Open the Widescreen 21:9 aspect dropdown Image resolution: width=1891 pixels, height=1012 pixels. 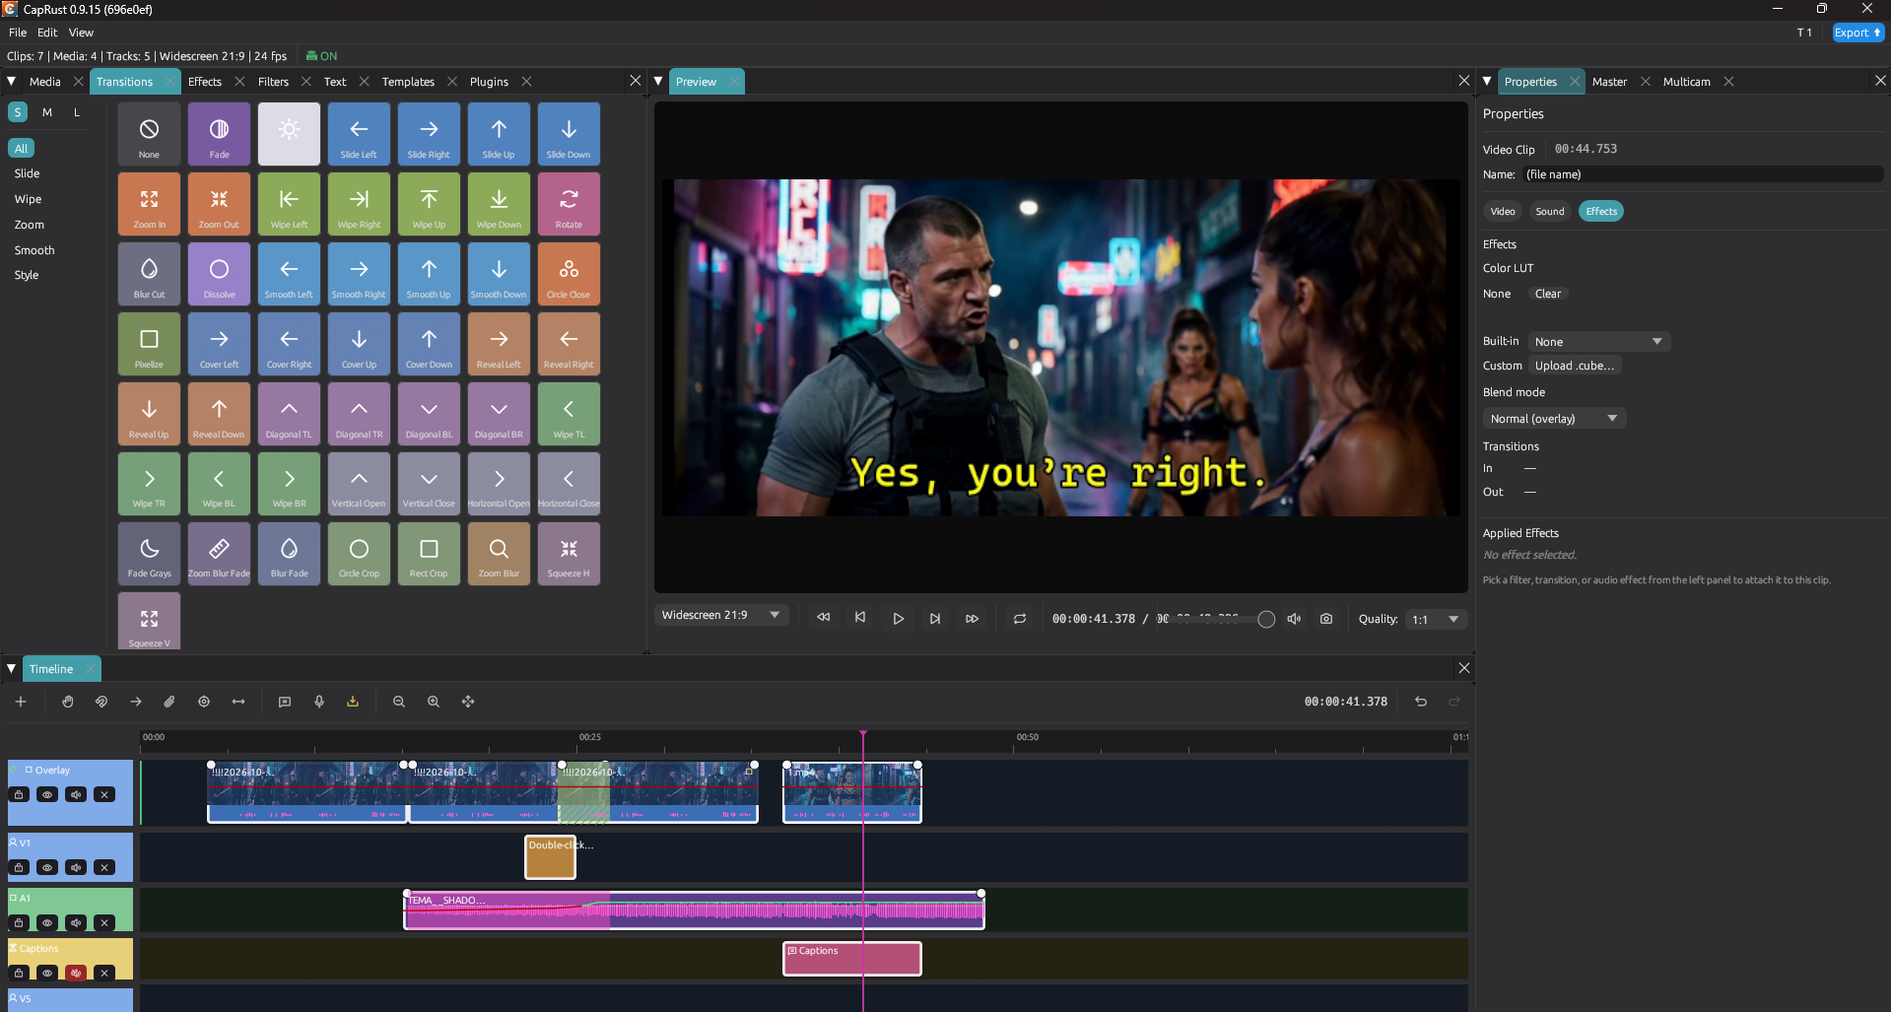(720, 615)
